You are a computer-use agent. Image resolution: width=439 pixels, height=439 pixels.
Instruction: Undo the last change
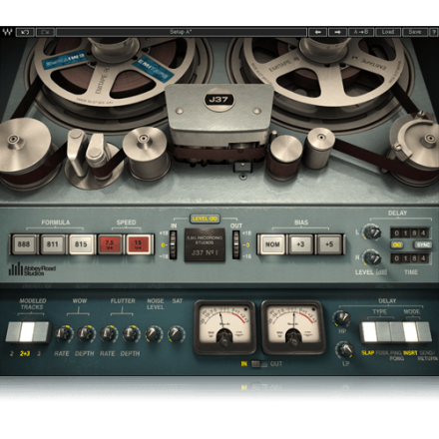(25, 32)
